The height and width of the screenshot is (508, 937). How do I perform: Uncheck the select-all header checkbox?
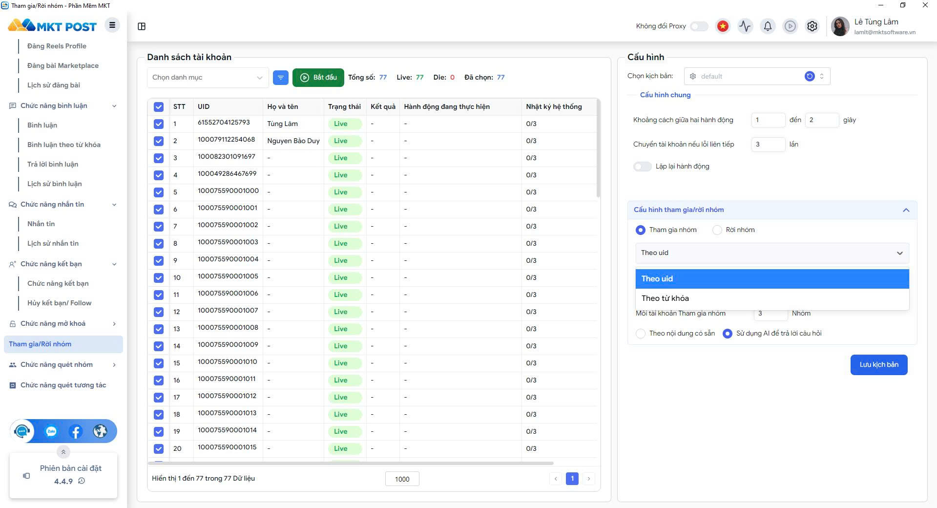click(158, 107)
